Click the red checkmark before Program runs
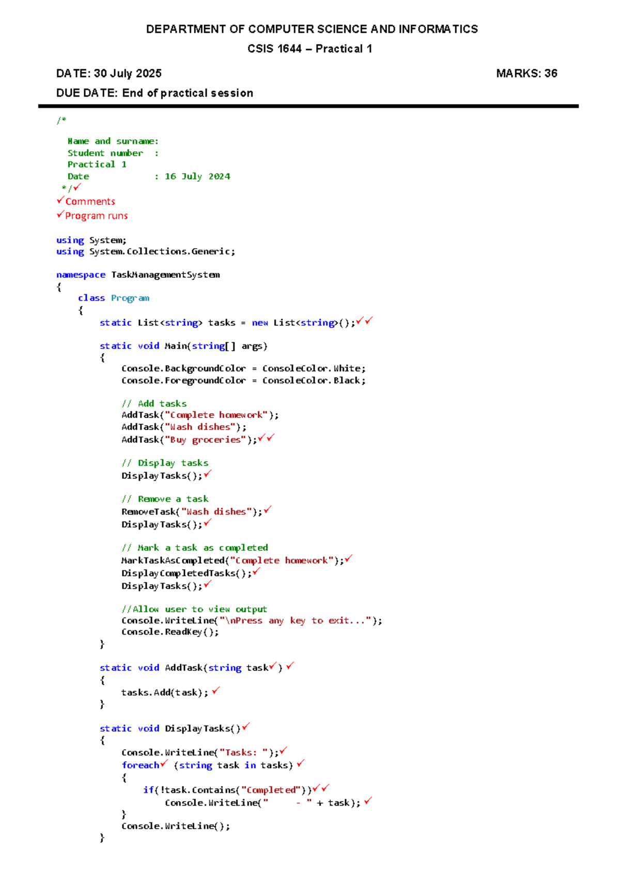 [60, 214]
